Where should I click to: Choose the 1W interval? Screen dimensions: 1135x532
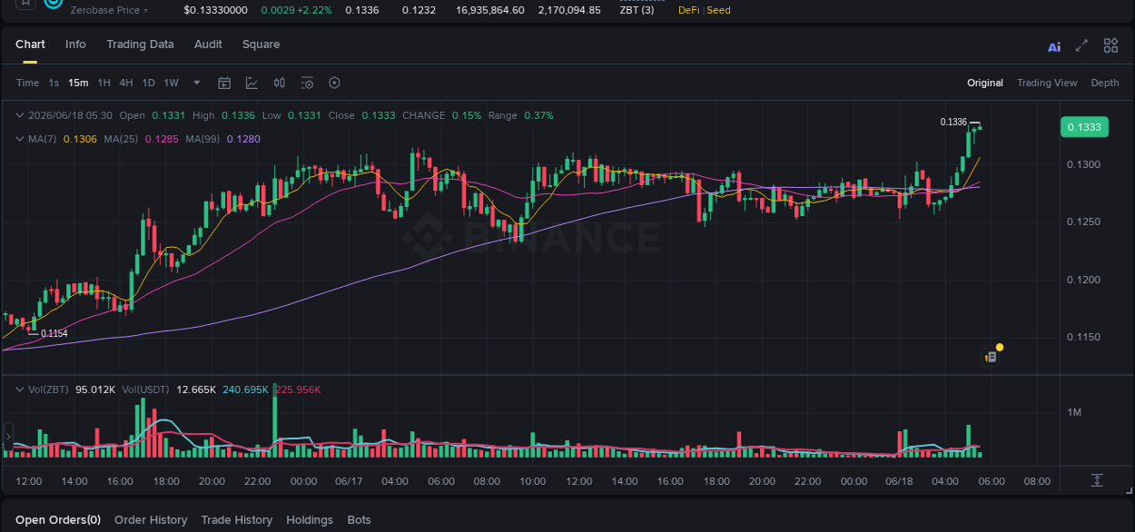coord(171,83)
